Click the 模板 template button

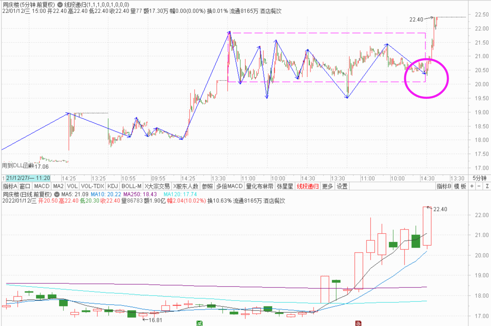[x=460, y=186]
